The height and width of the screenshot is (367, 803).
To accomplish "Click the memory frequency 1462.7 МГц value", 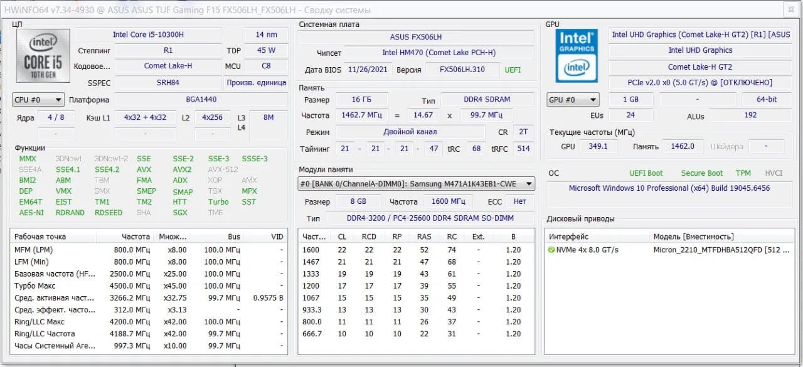I will click(362, 115).
